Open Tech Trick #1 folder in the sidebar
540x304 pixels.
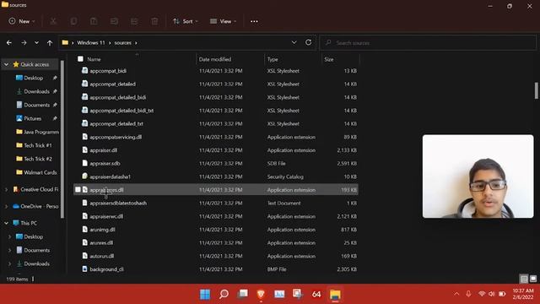[34, 145]
